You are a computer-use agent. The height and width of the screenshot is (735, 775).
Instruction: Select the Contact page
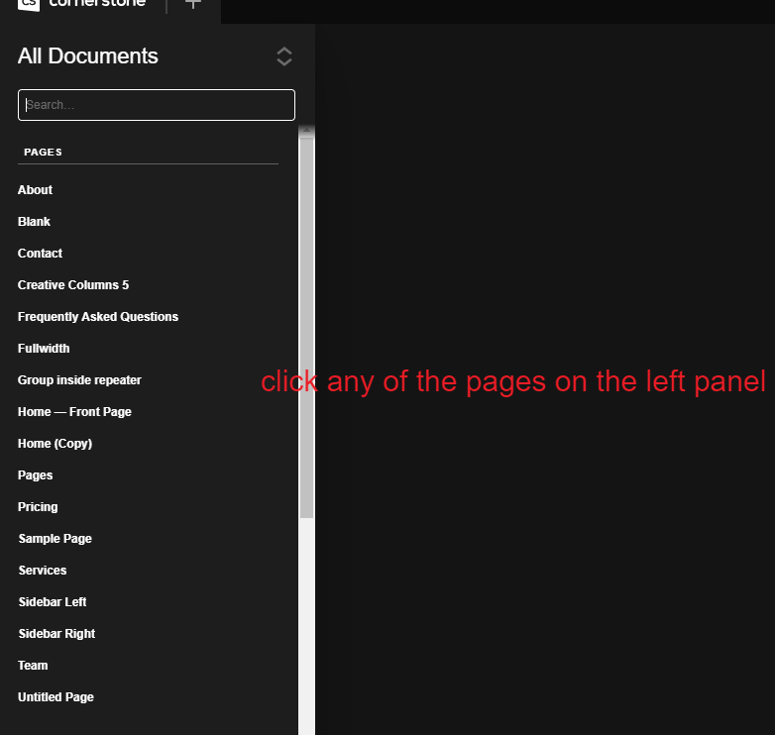41,254
